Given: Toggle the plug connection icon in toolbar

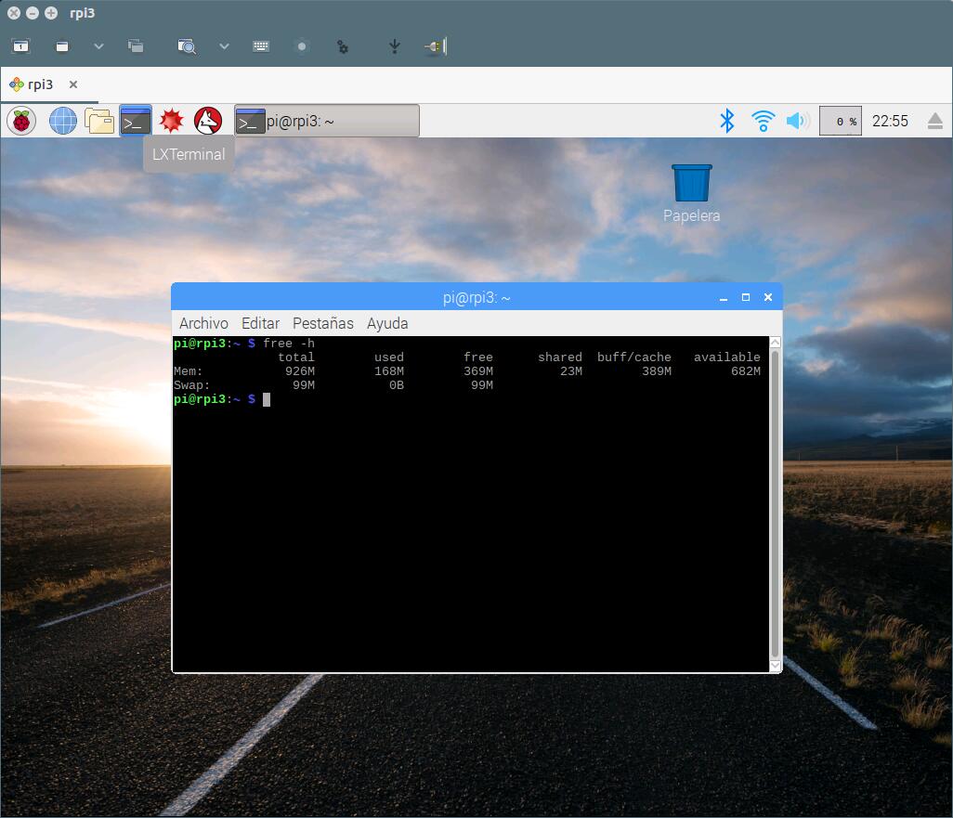Looking at the screenshot, I should coord(435,46).
